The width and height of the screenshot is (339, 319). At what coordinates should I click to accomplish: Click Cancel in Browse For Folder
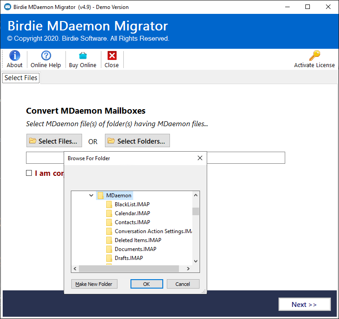[x=183, y=284]
